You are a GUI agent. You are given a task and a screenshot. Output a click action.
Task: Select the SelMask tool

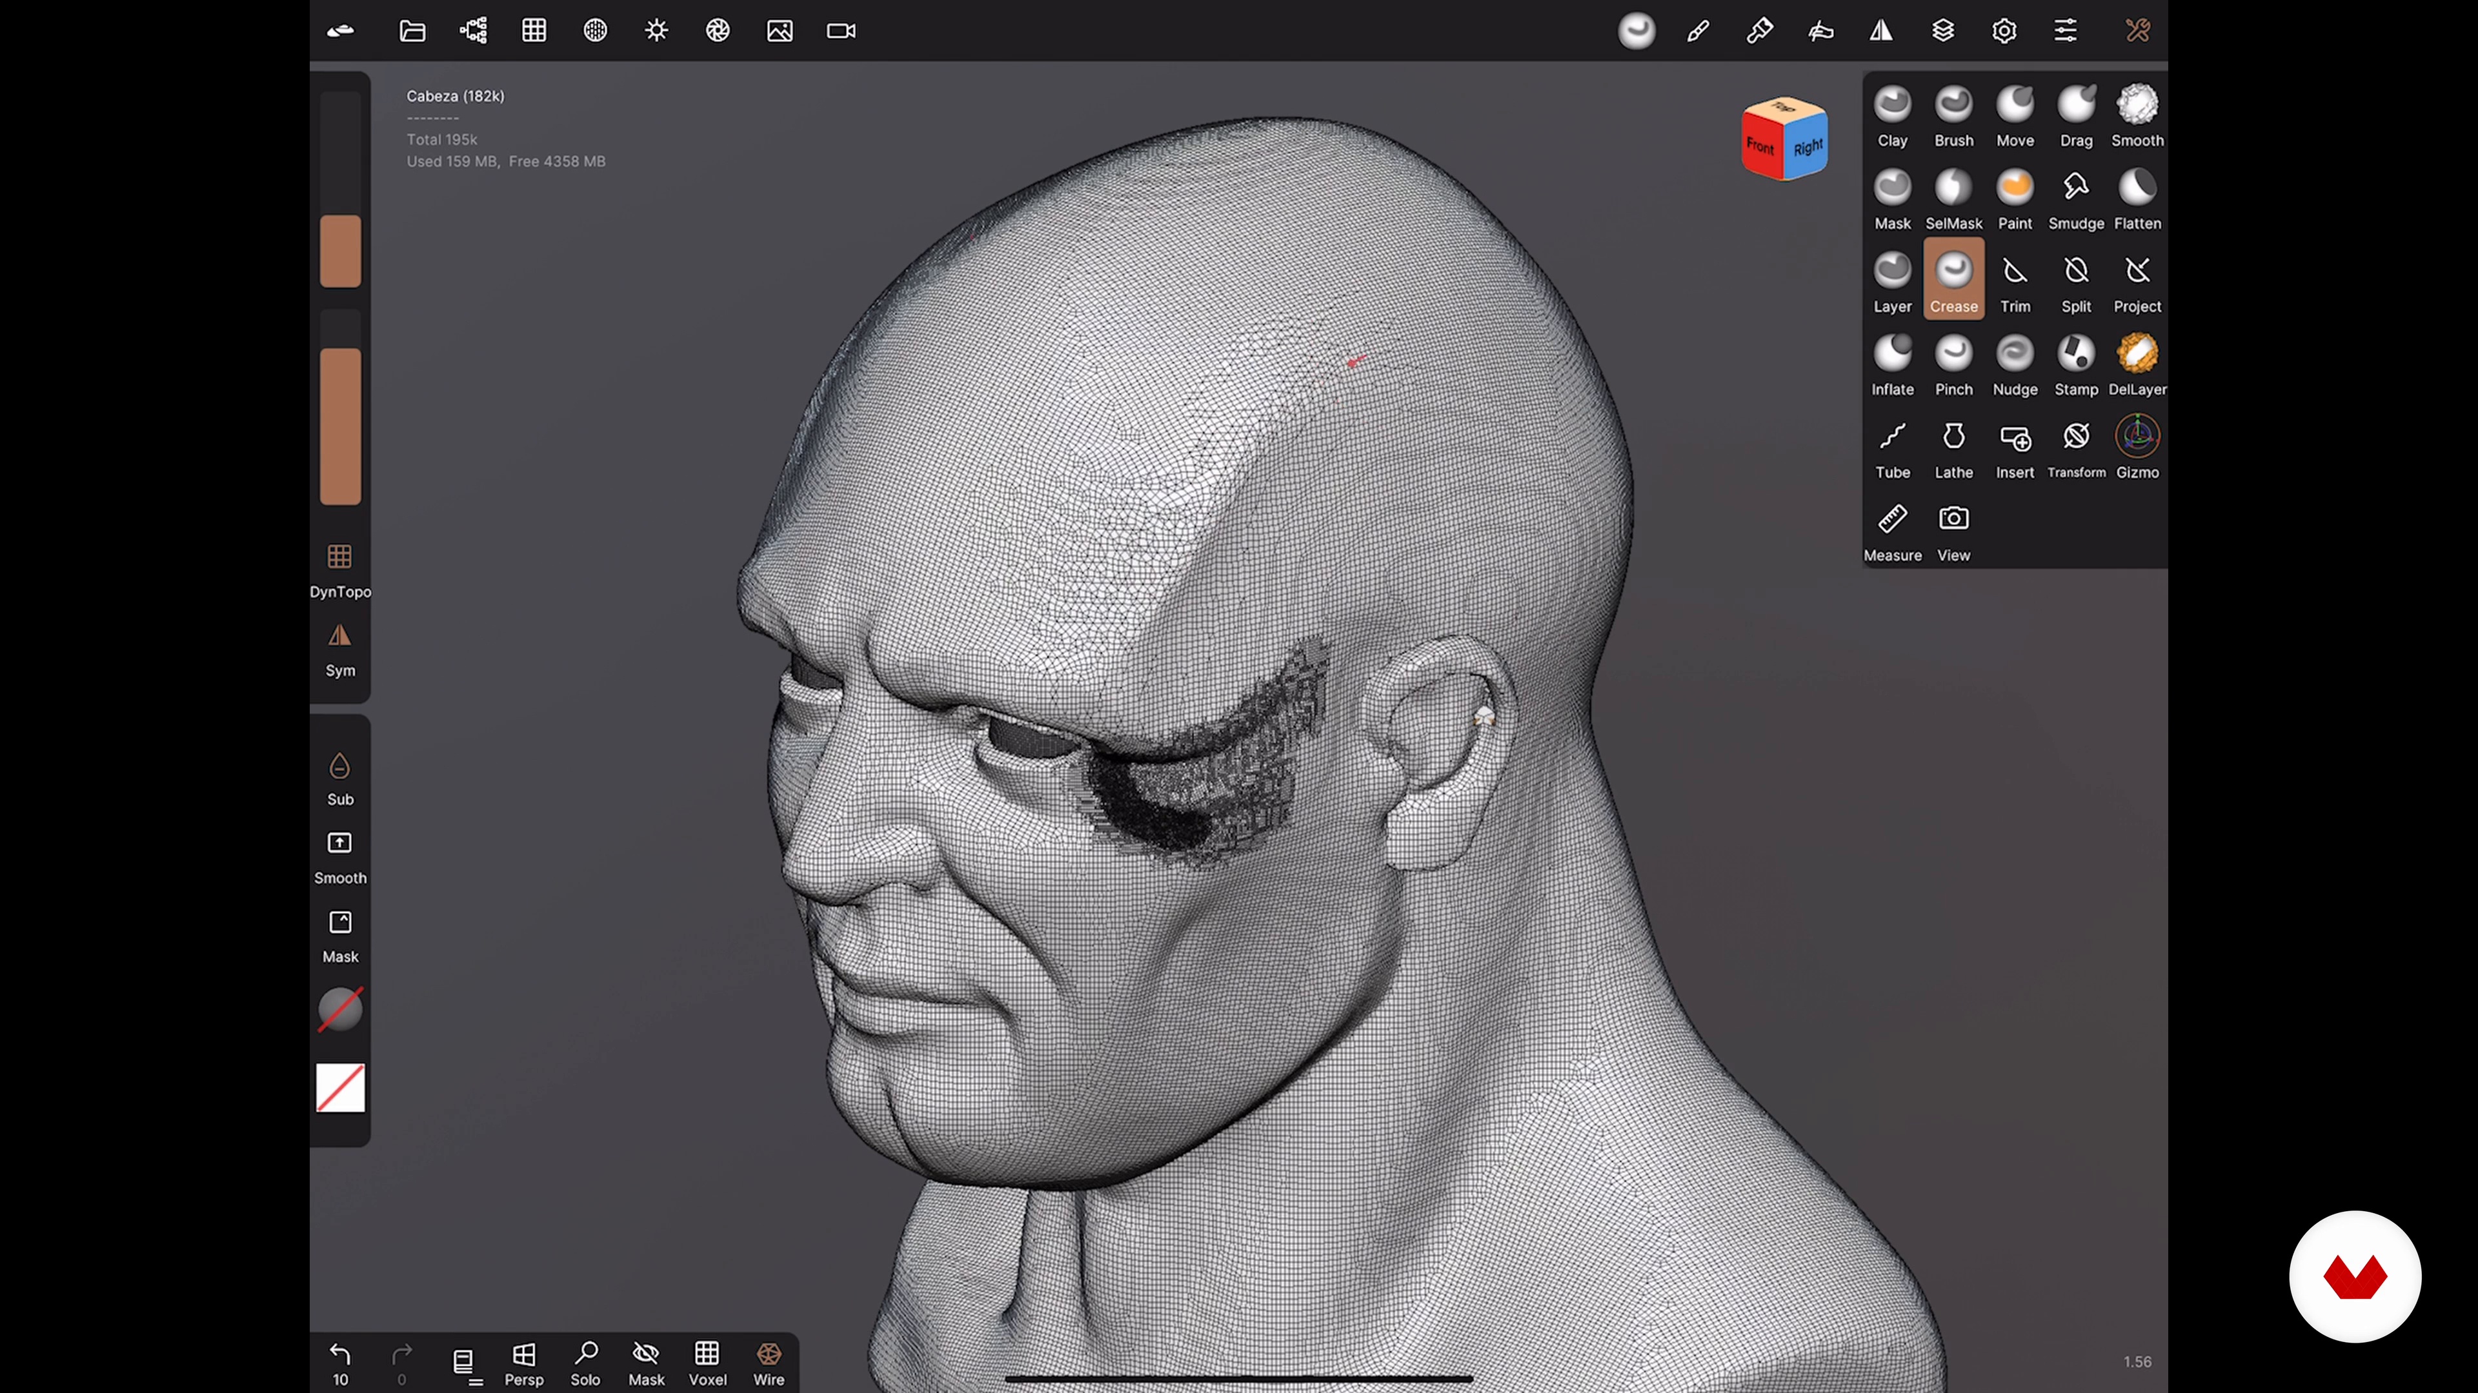coord(1954,199)
